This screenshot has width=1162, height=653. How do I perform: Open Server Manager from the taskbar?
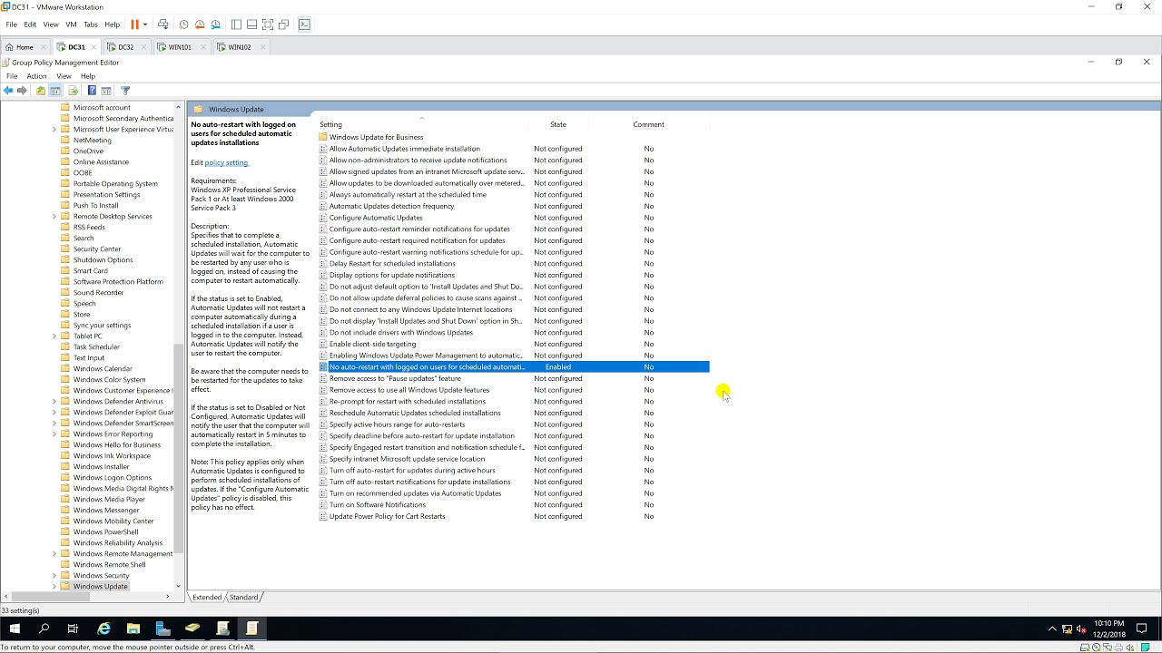(x=163, y=628)
